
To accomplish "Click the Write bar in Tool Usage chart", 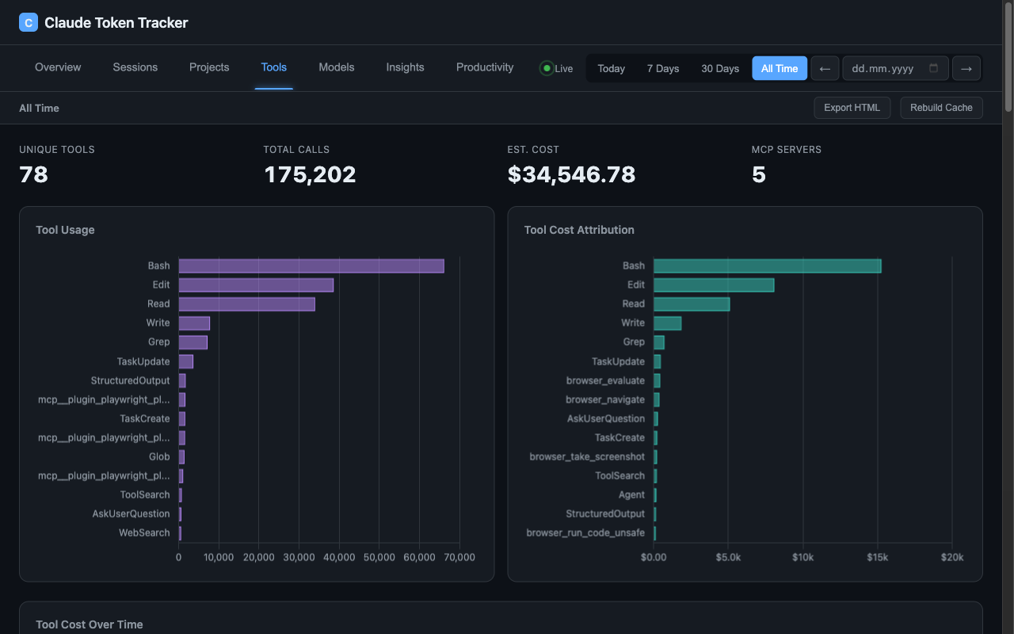I will 194,323.
